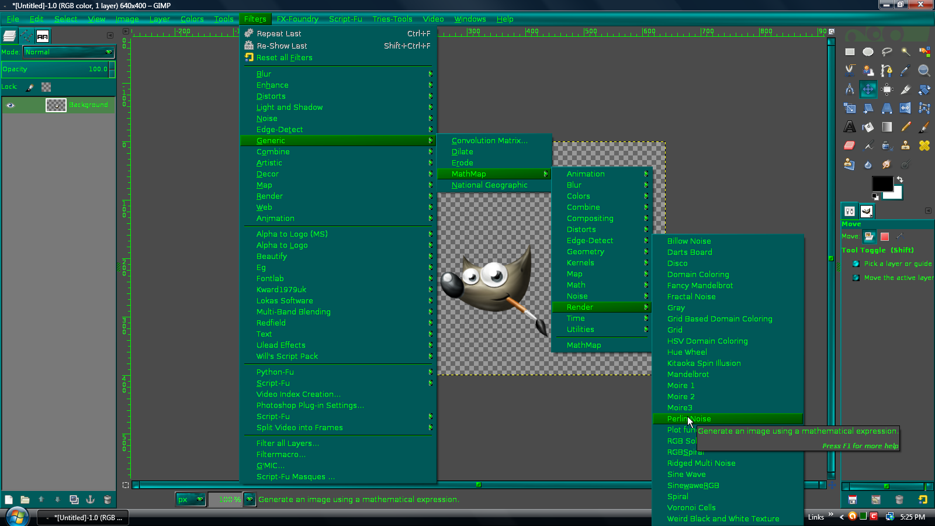The image size is (935, 526).
Task: Select the Text tool
Action: click(x=850, y=127)
